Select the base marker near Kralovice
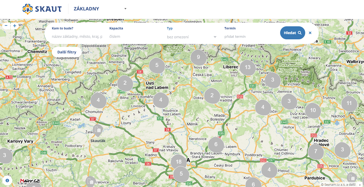Viewport: 364px width, 187px height. (90, 182)
